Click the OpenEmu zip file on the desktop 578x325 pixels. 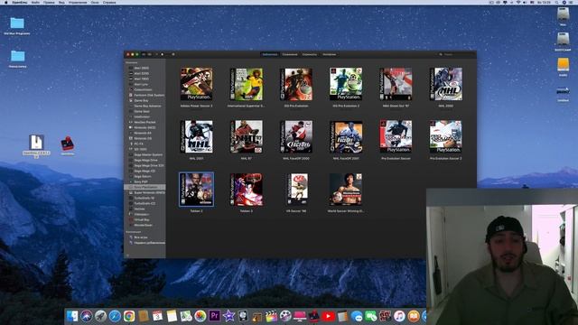click(36, 143)
